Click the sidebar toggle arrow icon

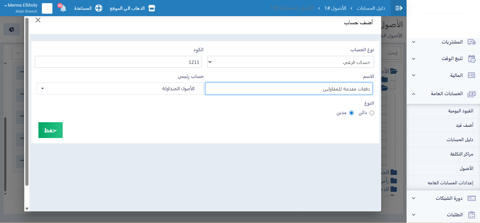pos(399,8)
